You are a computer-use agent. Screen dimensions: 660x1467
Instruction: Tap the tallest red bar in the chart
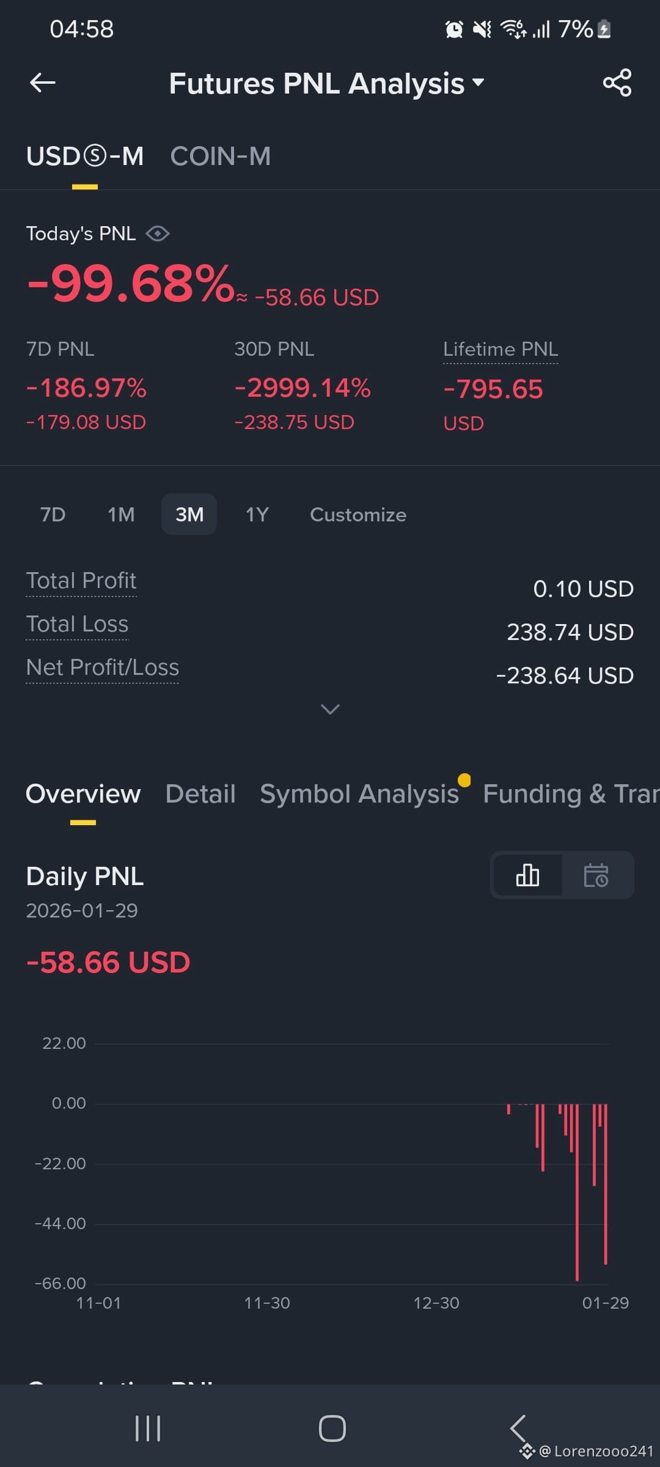click(577, 1192)
